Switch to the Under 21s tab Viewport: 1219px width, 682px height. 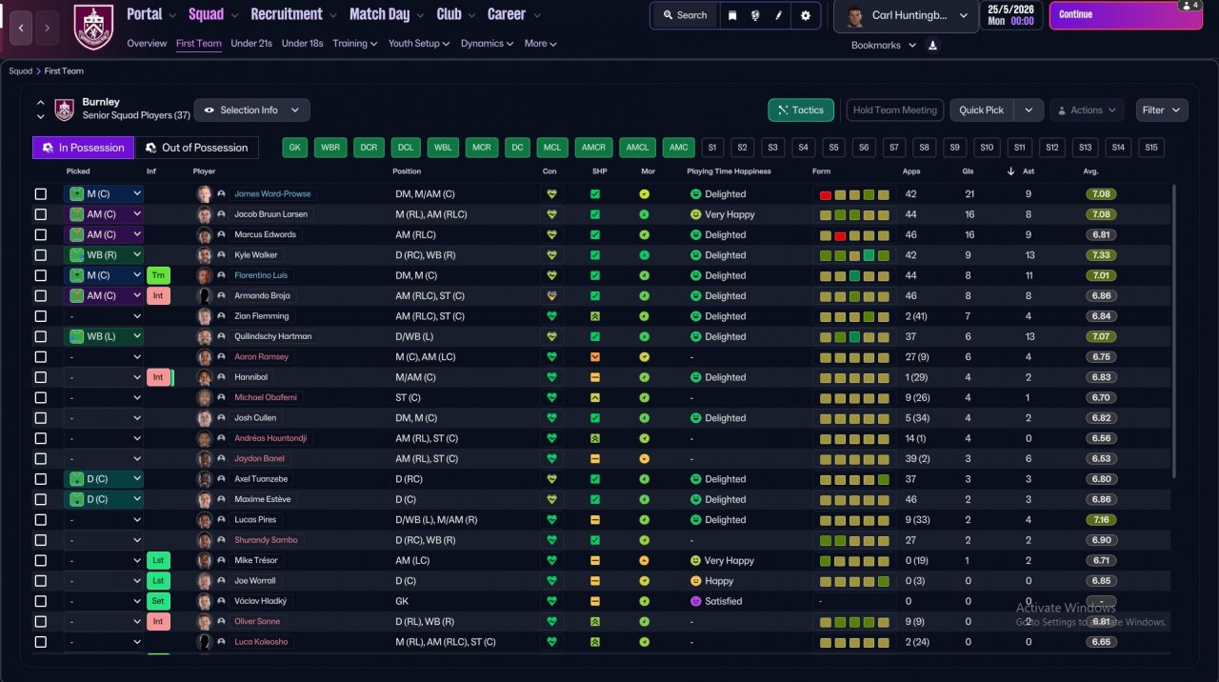pos(251,44)
